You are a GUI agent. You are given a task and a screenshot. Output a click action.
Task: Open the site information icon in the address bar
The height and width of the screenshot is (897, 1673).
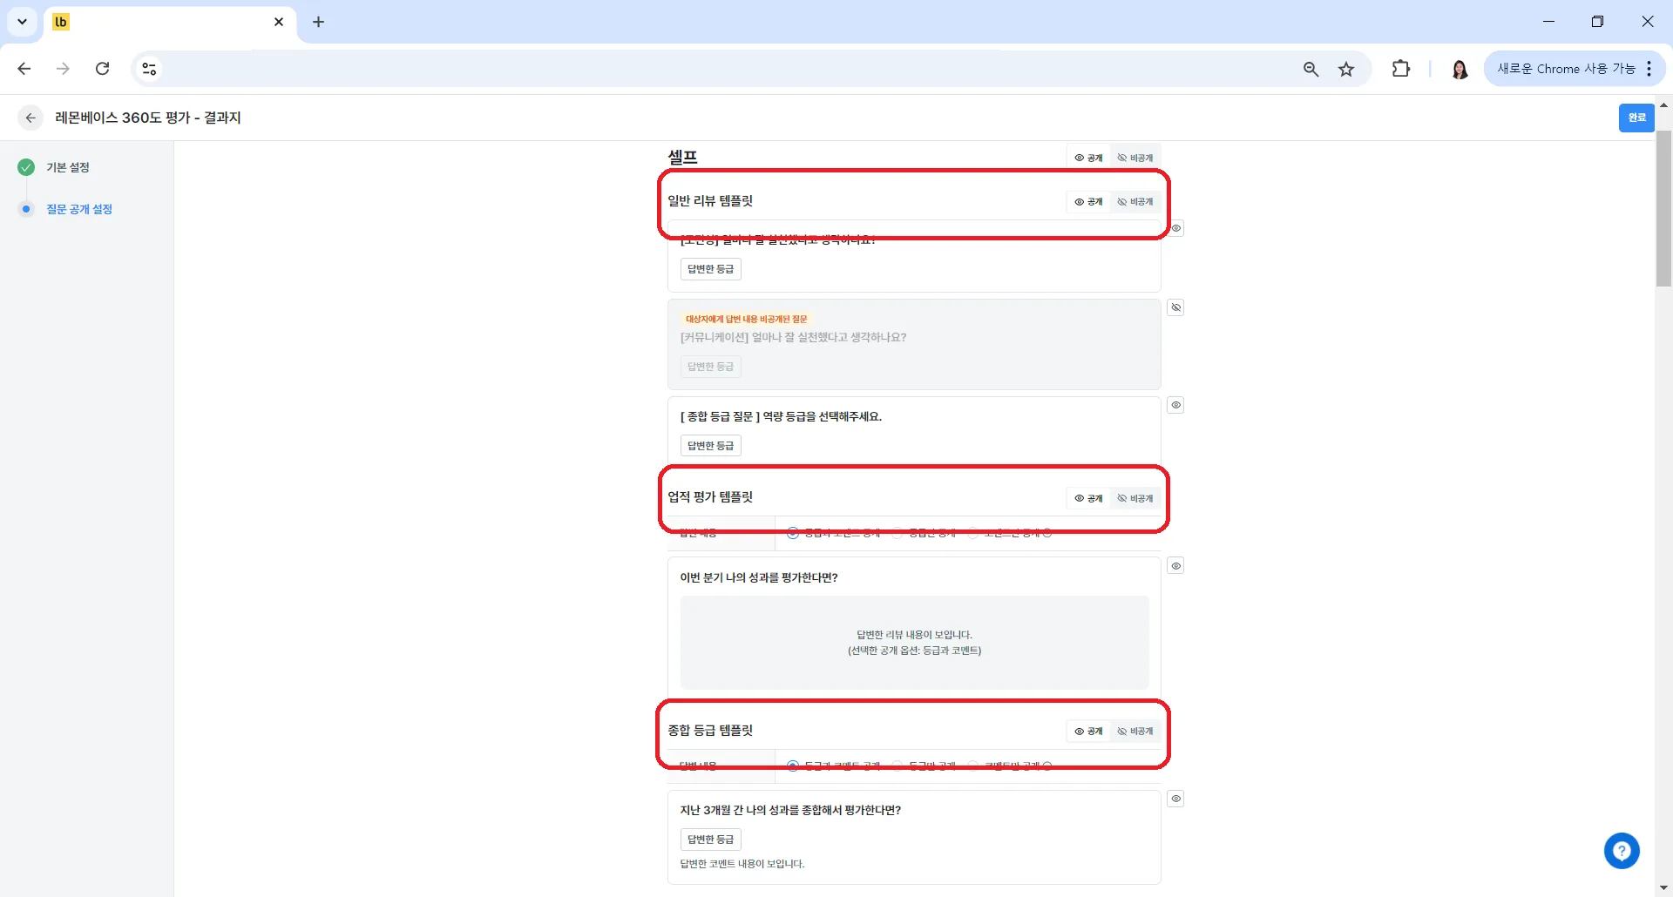(x=149, y=69)
